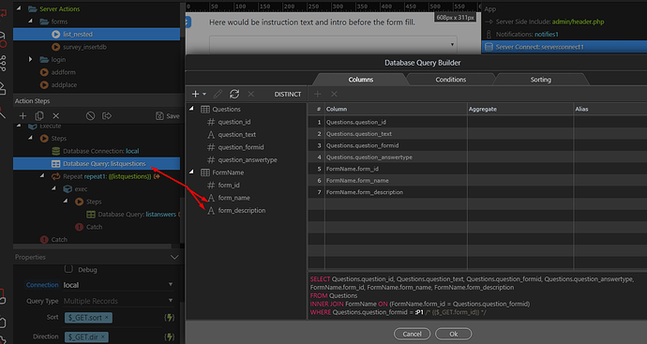Select row Questions.question_text in columns grid
Screen dimensions: 647x344
[477, 134]
